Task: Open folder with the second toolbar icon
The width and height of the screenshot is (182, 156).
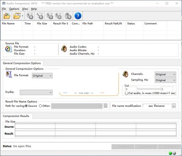Action: (17, 16)
